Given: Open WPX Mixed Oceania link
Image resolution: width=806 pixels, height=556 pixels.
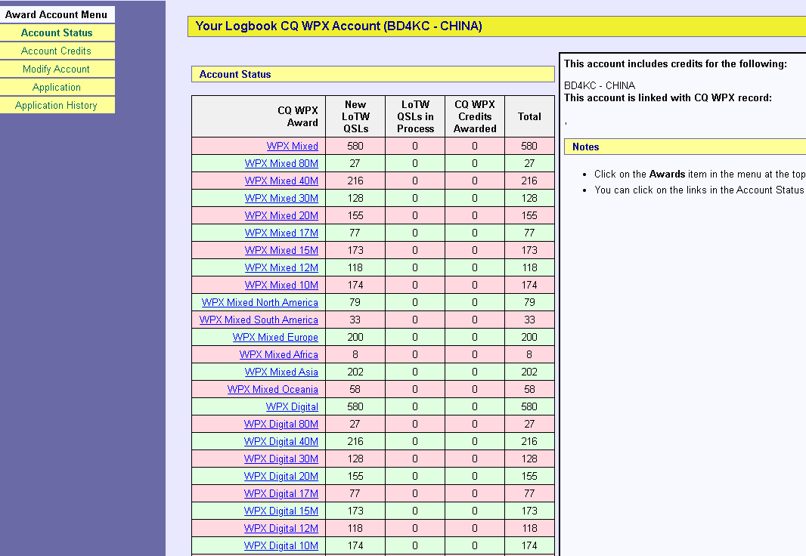Looking at the screenshot, I should (x=273, y=389).
